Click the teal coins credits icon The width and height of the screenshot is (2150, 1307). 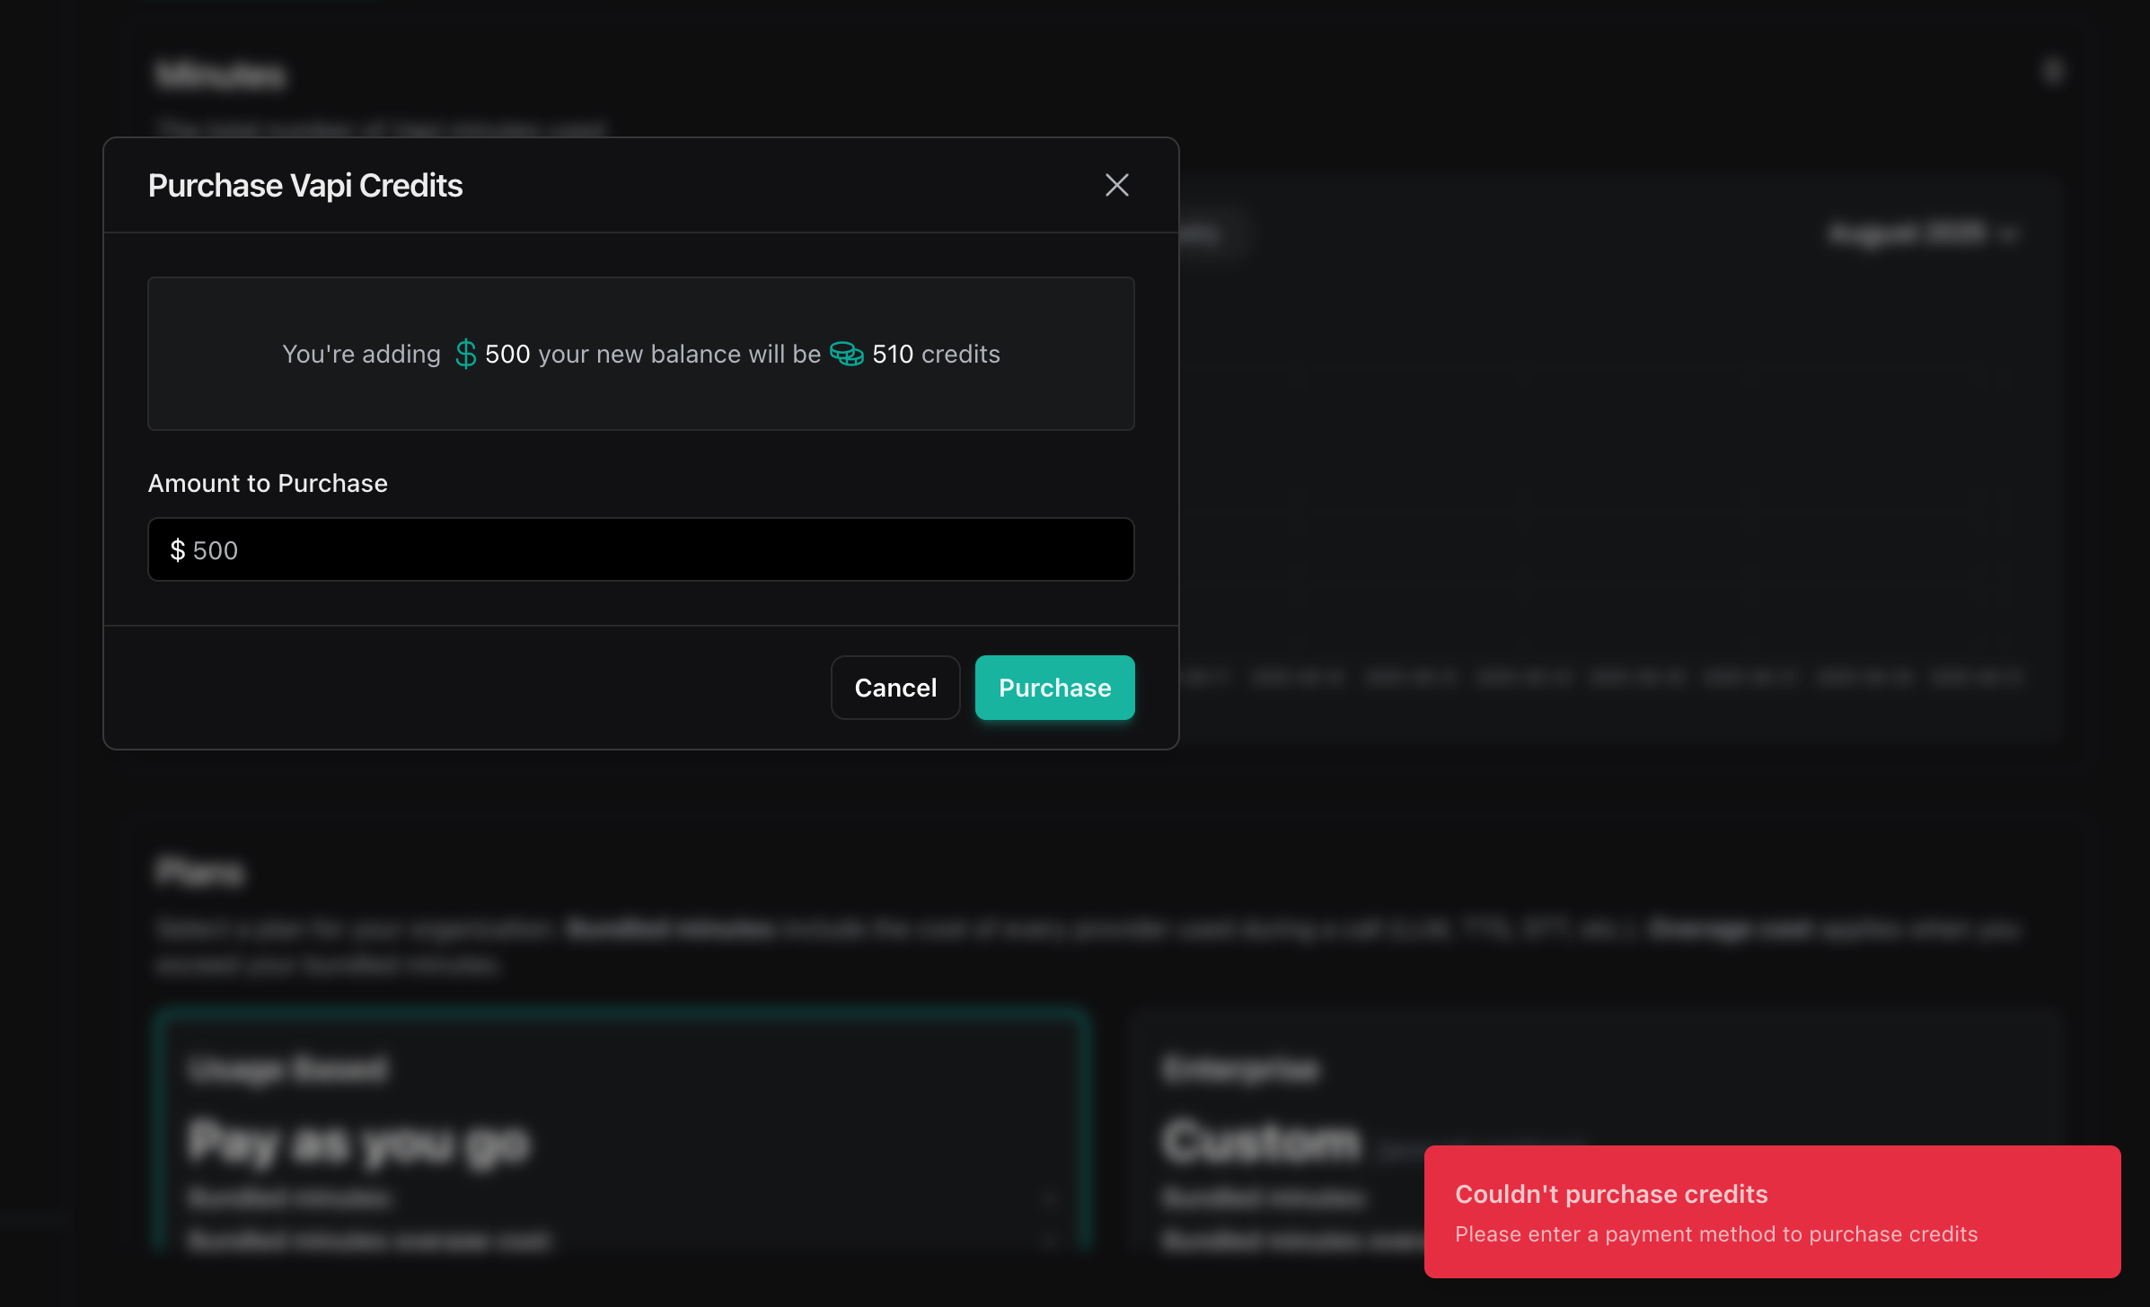pyautogui.click(x=846, y=354)
